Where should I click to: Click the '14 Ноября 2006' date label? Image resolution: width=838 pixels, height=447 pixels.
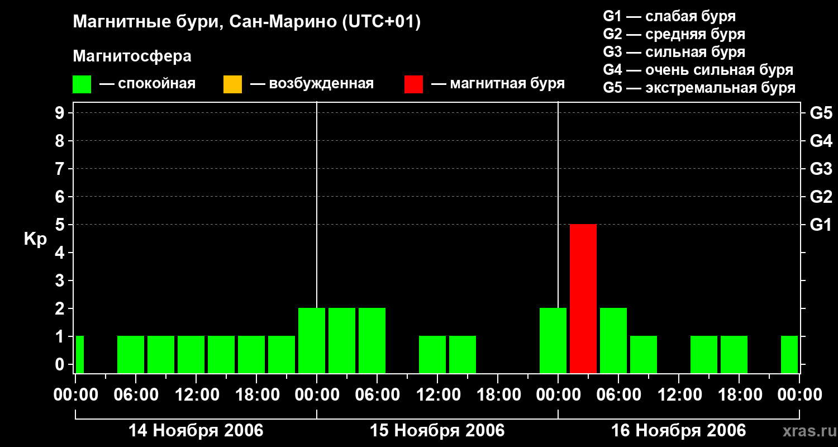pyautogui.click(x=196, y=430)
